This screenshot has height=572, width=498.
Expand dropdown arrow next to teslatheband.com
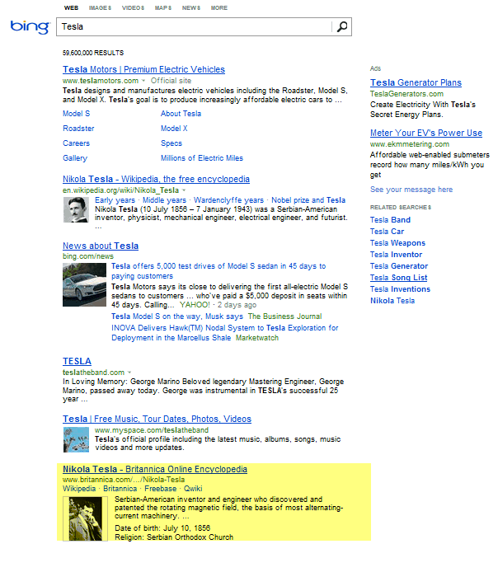(x=129, y=373)
